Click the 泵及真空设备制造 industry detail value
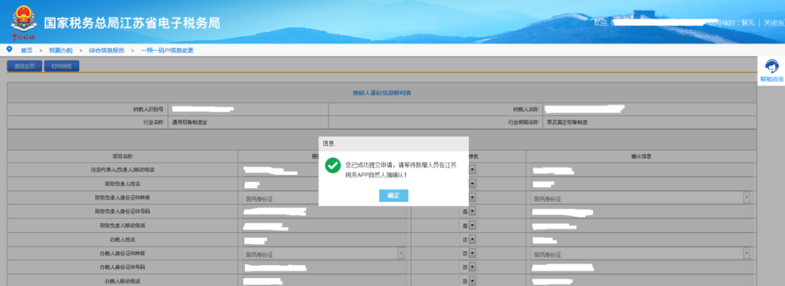 [x=567, y=122]
